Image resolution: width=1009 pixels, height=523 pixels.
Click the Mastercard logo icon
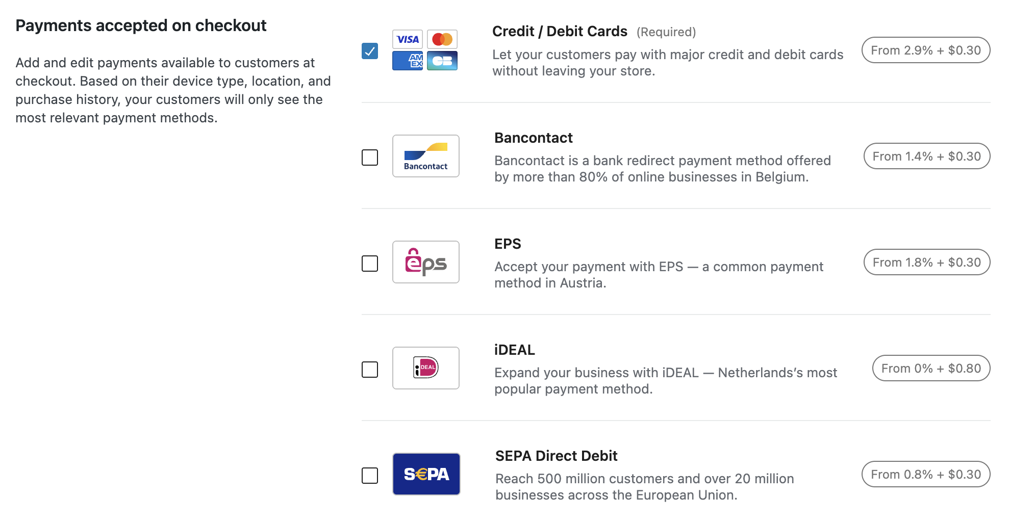442,39
